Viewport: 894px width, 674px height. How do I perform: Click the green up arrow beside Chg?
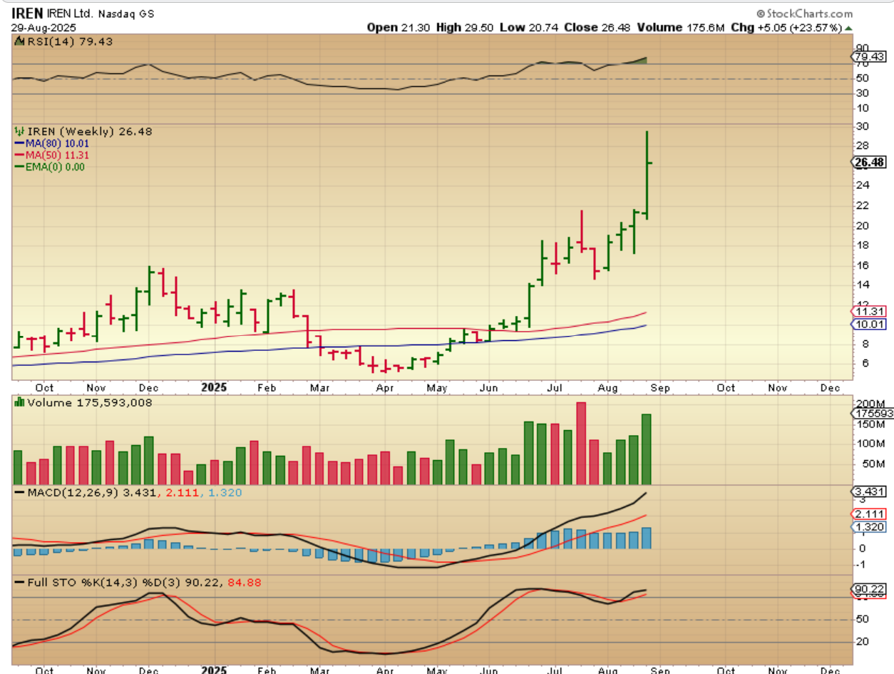point(848,28)
